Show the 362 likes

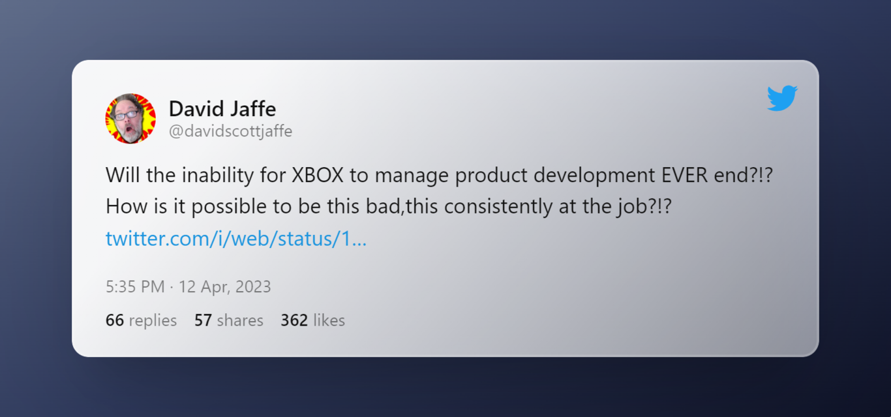[312, 320]
